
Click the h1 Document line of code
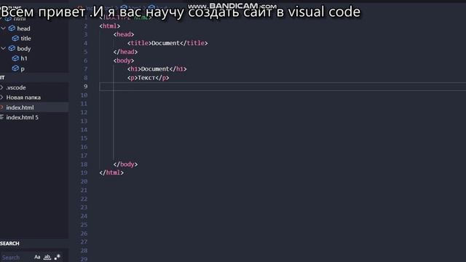[x=157, y=69]
